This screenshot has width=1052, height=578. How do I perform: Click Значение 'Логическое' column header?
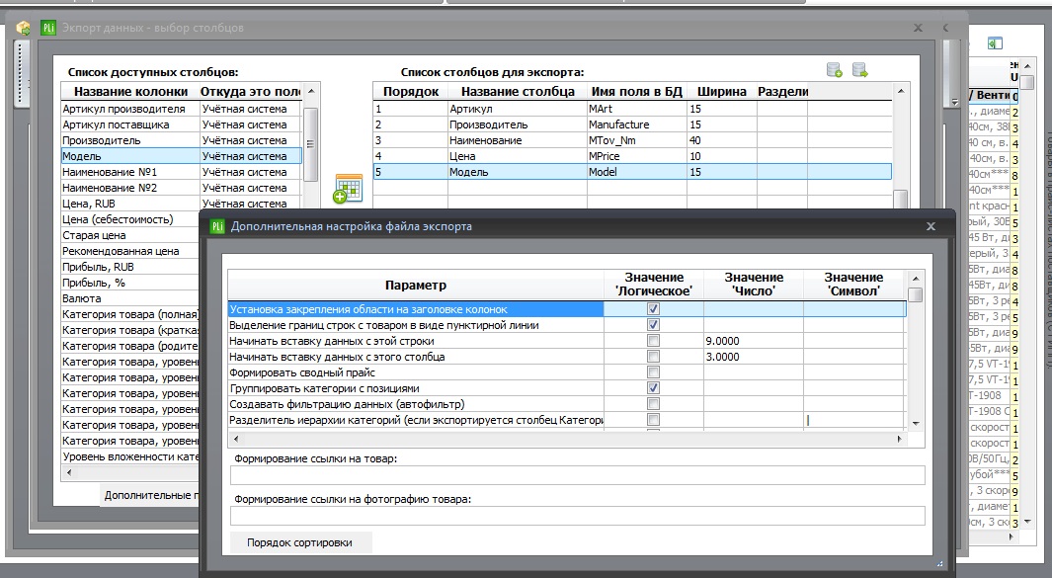pyautogui.click(x=654, y=285)
